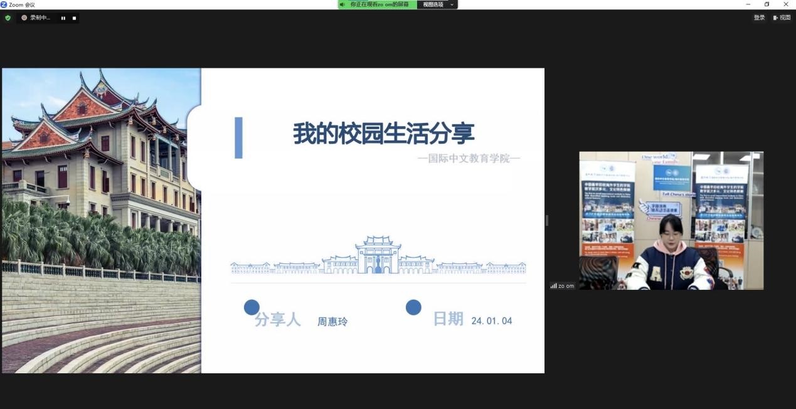Image resolution: width=796 pixels, height=409 pixels.
Task: Click the green encryption shield icon
Action: coord(8,18)
